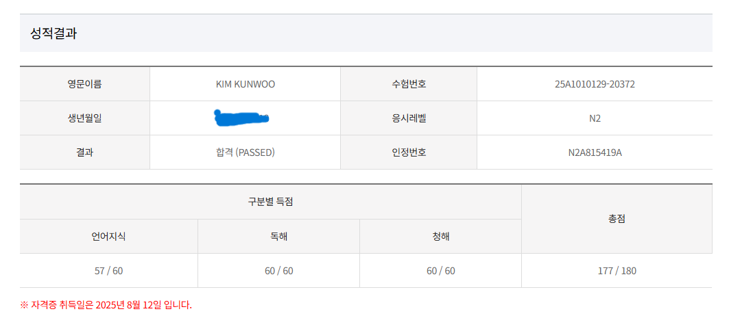Click the 성적결과 section heading

(x=53, y=34)
